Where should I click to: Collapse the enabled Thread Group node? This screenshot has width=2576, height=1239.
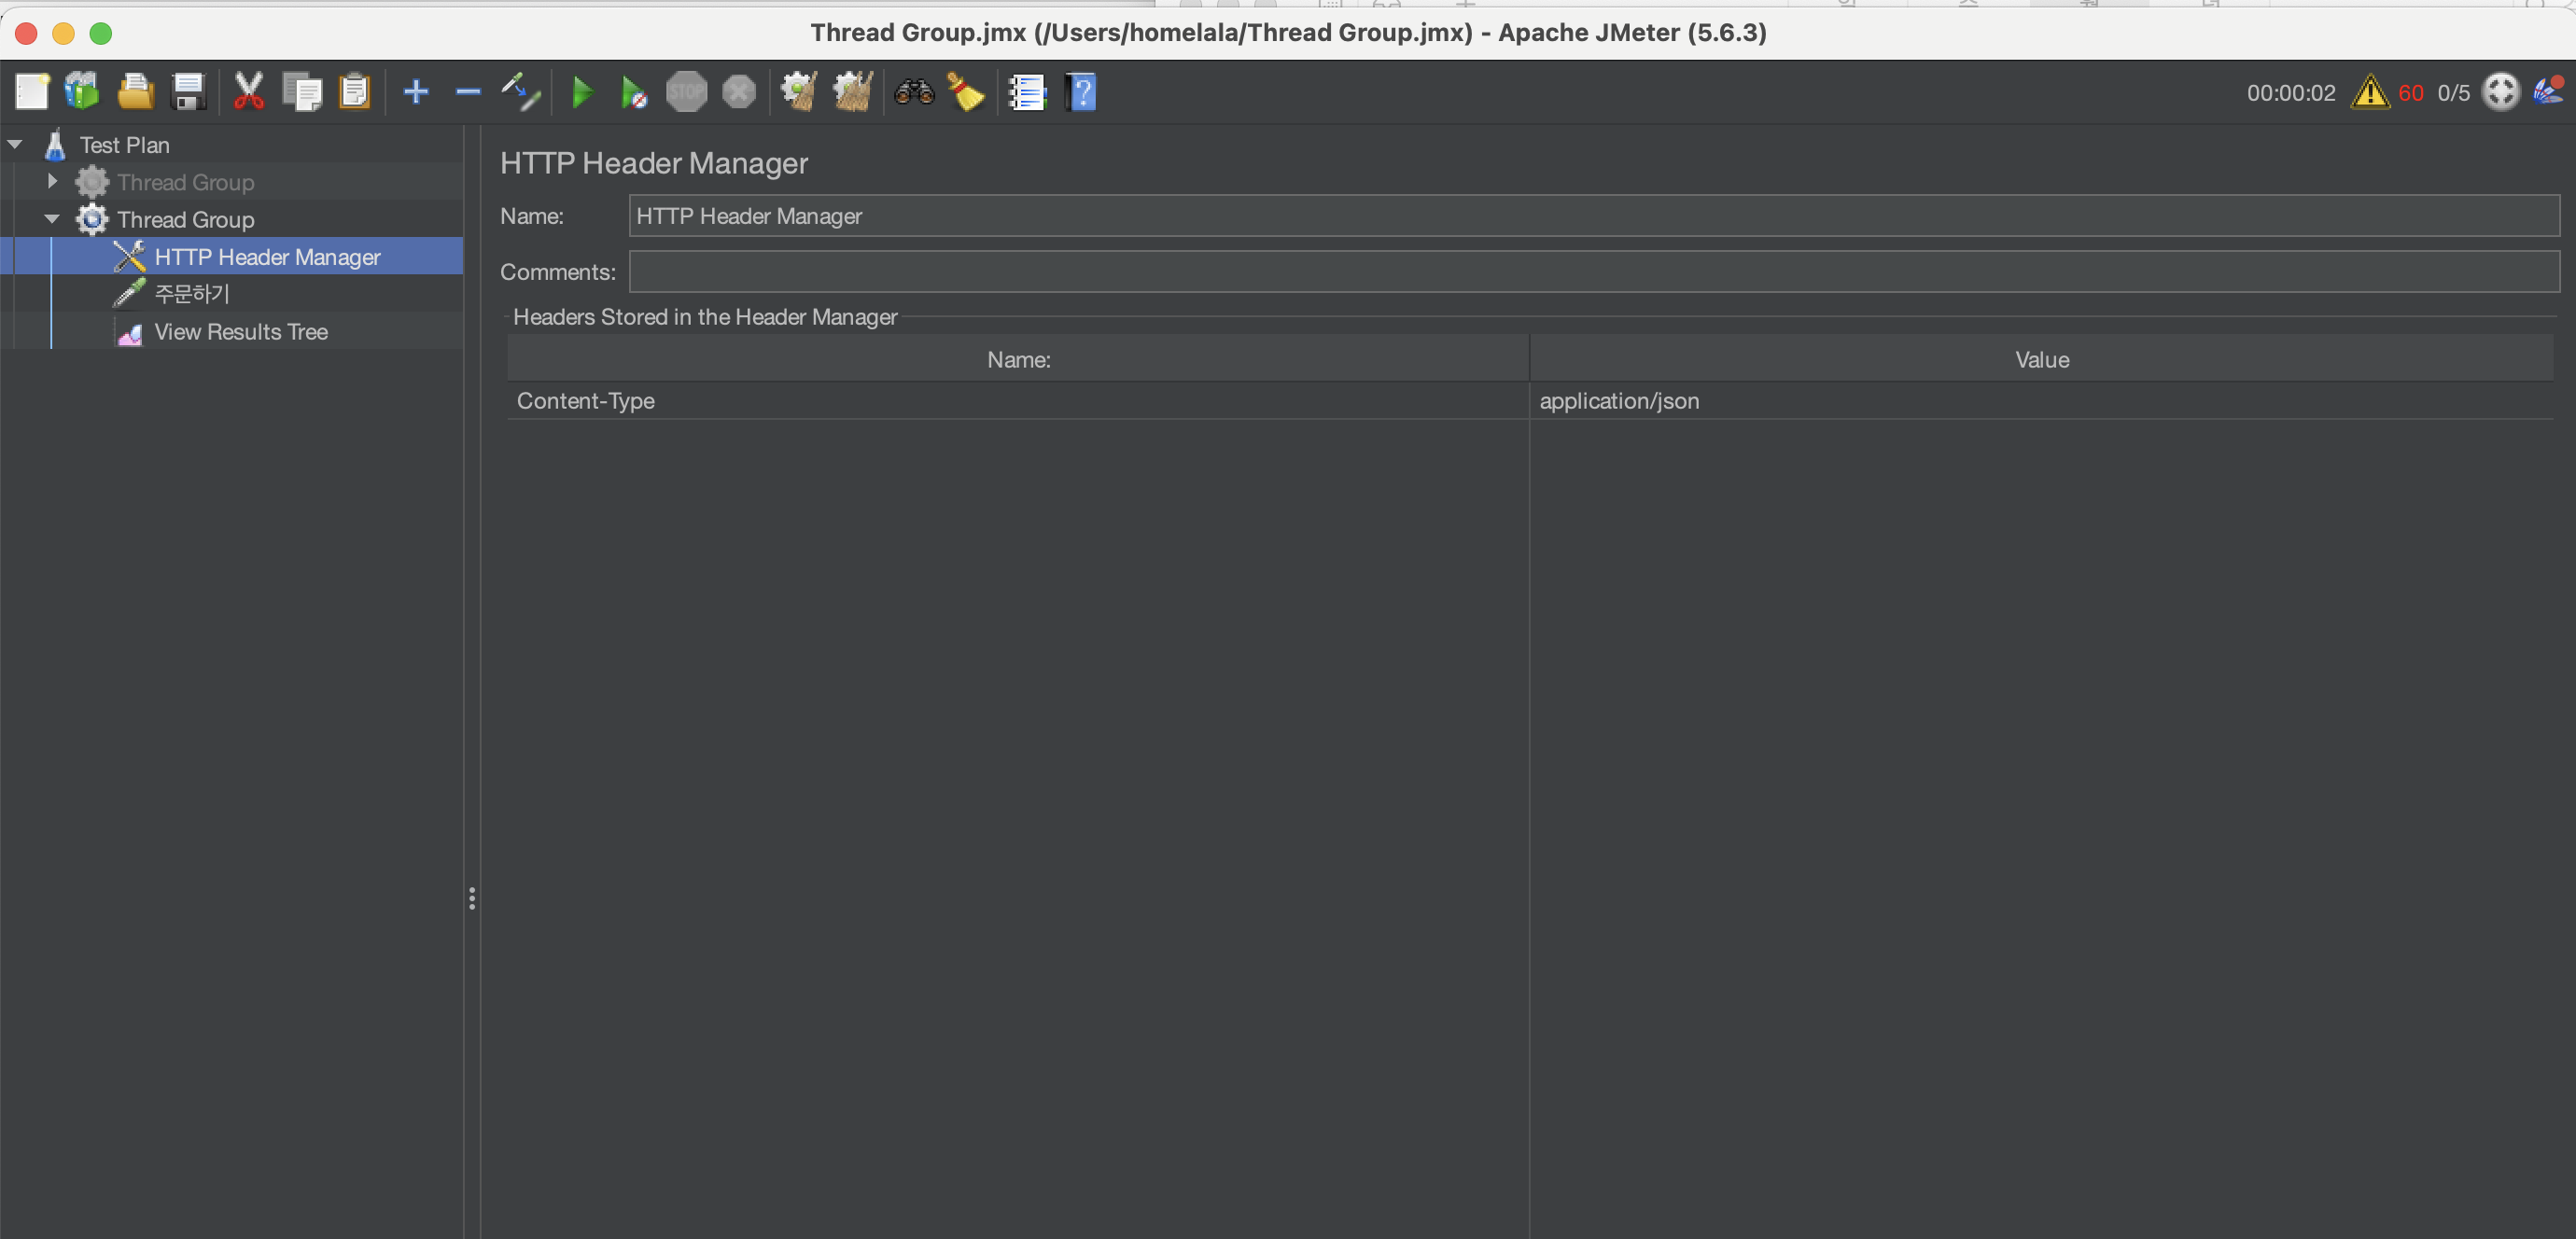pyautogui.click(x=52, y=219)
